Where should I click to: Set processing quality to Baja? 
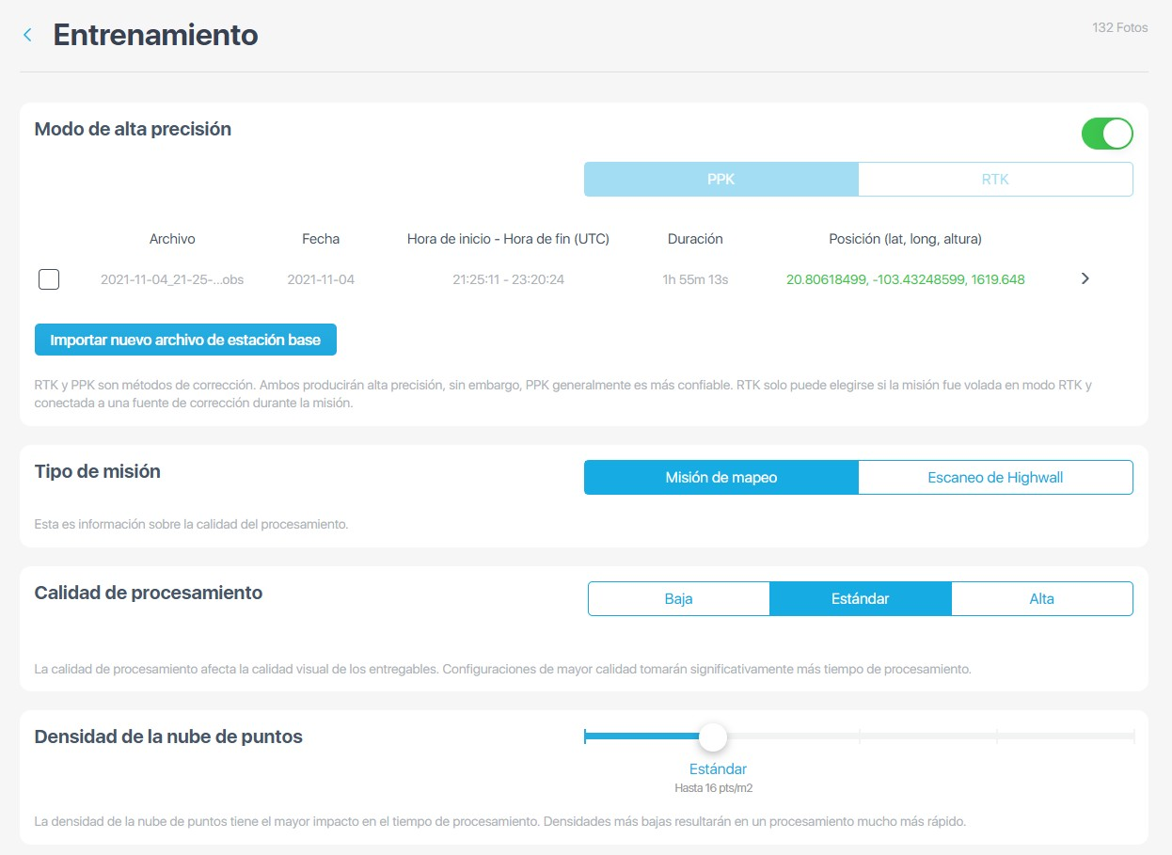coord(678,598)
